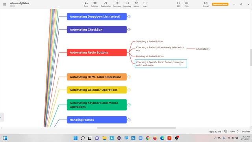Image resolution: width=252 pixels, height=142 pixels.
Task: Select 'Reading all Radio Buttons' subtopic
Action: [x=150, y=56]
